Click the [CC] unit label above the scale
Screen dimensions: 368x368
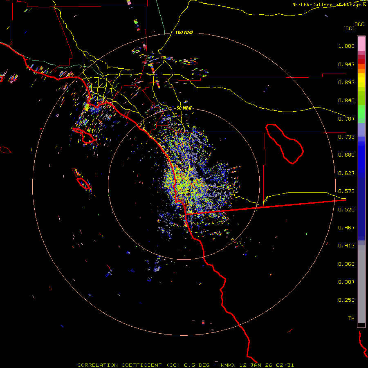point(349,28)
